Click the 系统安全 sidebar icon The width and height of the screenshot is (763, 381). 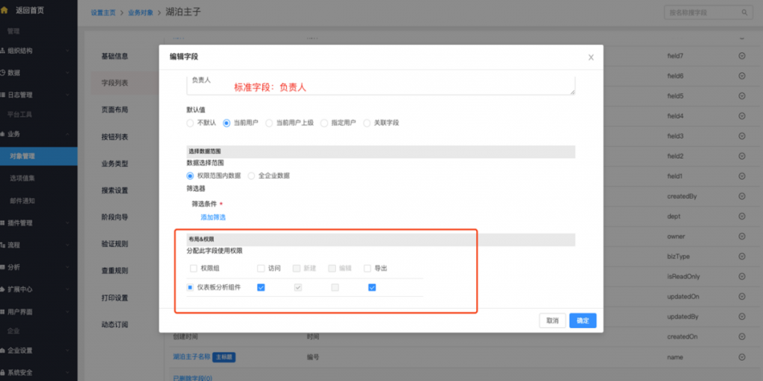(x=4, y=372)
